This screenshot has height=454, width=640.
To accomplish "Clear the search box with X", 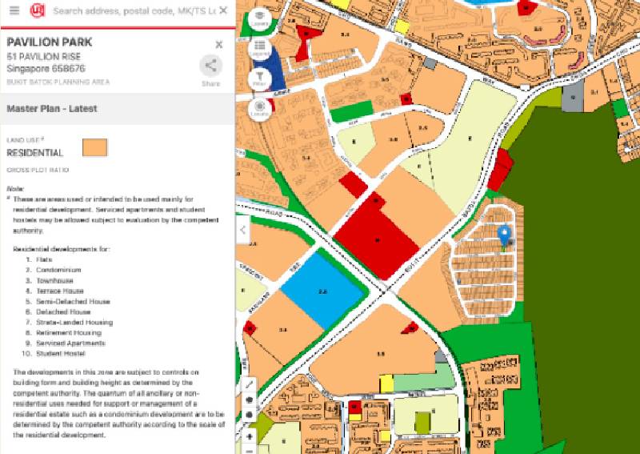I will tap(223, 11).
